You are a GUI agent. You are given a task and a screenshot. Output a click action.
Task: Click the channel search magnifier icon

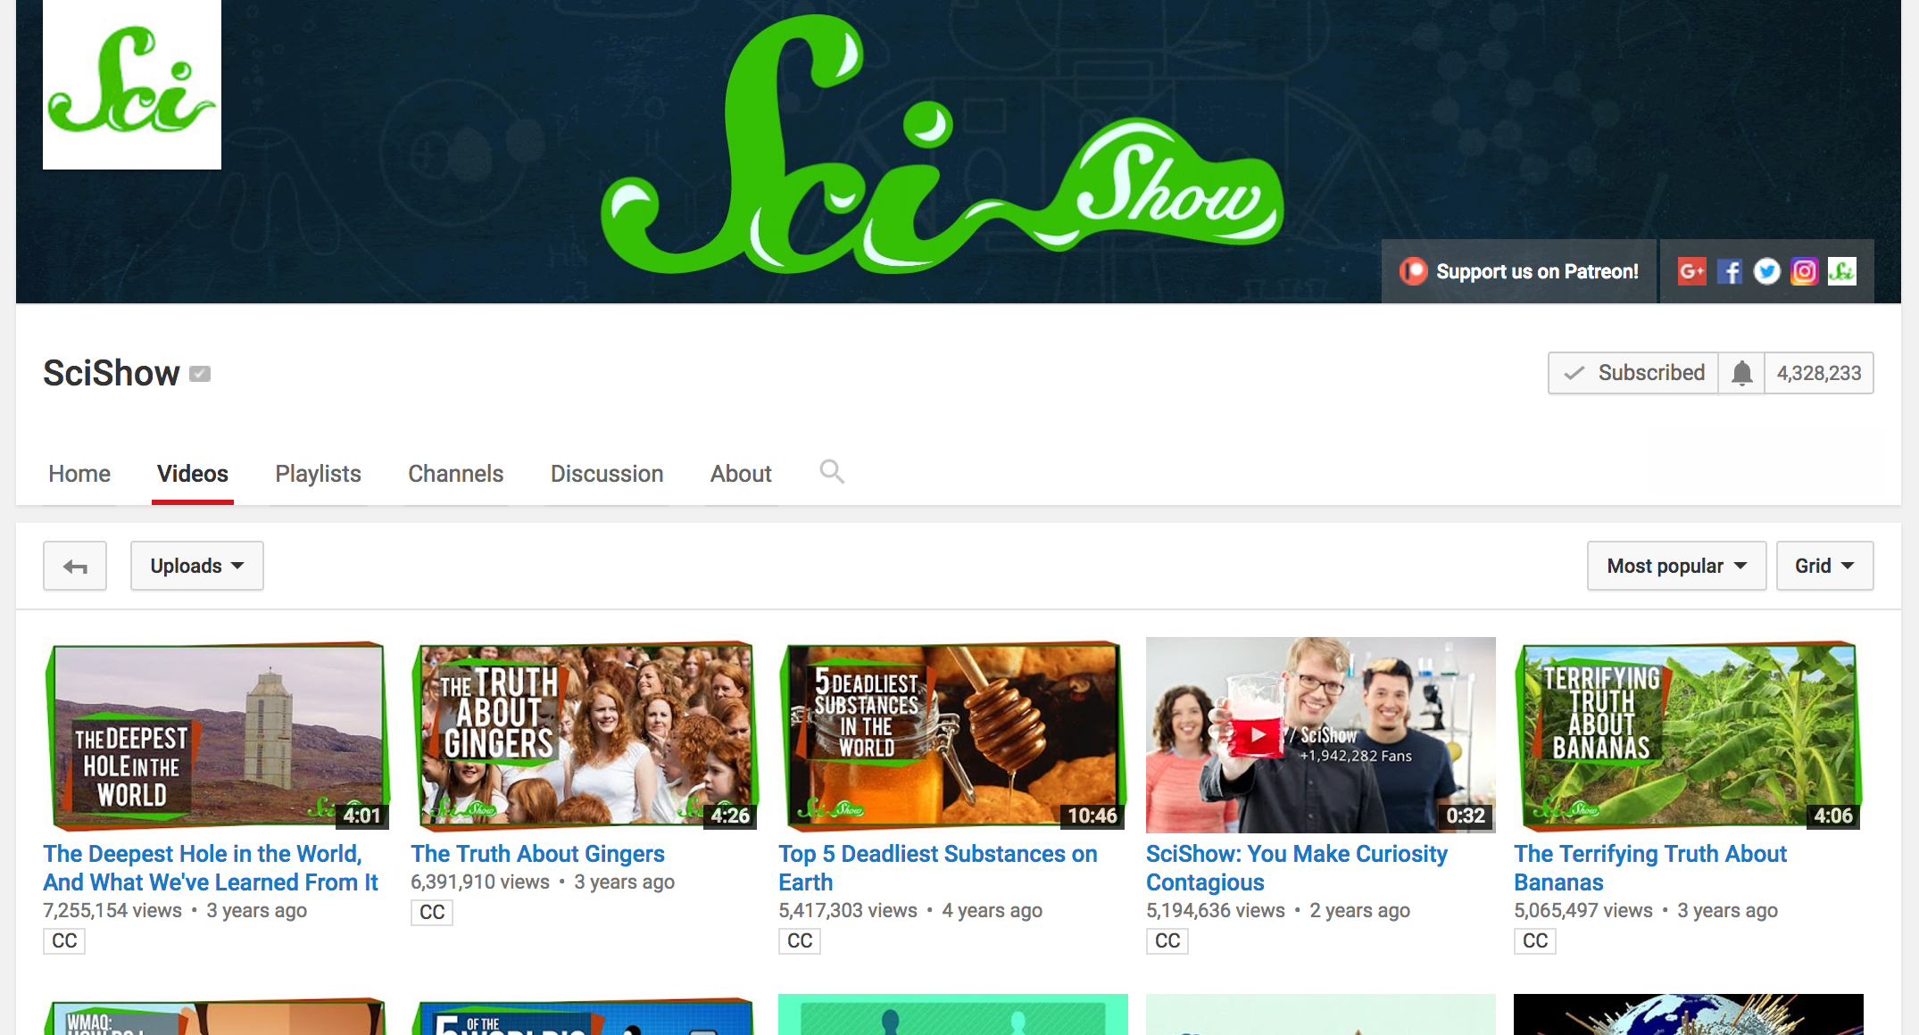[832, 471]
